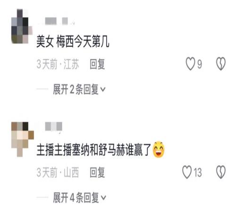Open the second commenter's blurred username

click(x=53, y=126)
